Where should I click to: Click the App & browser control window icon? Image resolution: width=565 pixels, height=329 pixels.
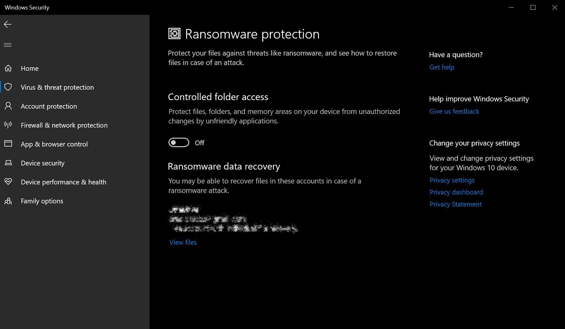(x=8, y=144)
